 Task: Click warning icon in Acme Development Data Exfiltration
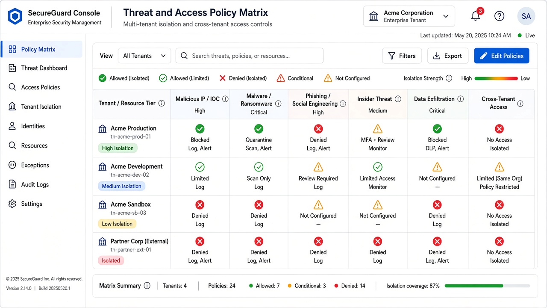[x=437, y=167]
